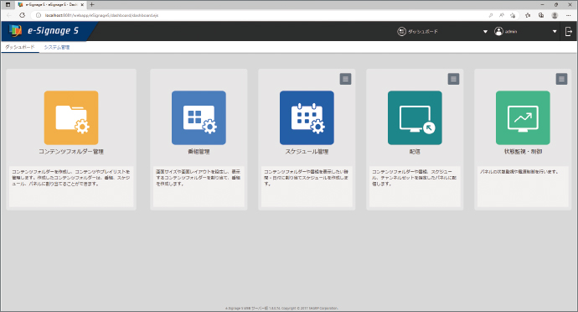This screenshot has width=578, height=312.
Task: Expand the dashboard dropdown arrow in header
Action: pos(485,32)
